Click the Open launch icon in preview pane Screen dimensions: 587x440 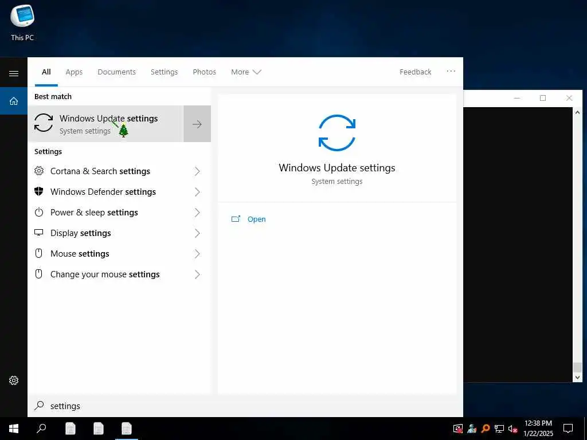point(236,219)
